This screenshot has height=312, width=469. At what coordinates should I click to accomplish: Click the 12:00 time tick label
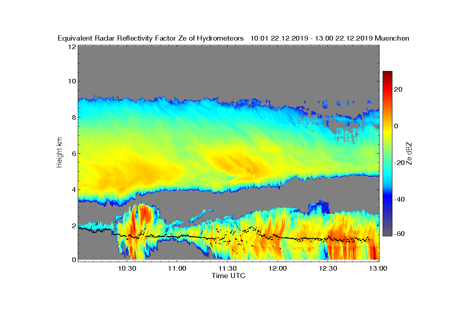pos(278,269)
